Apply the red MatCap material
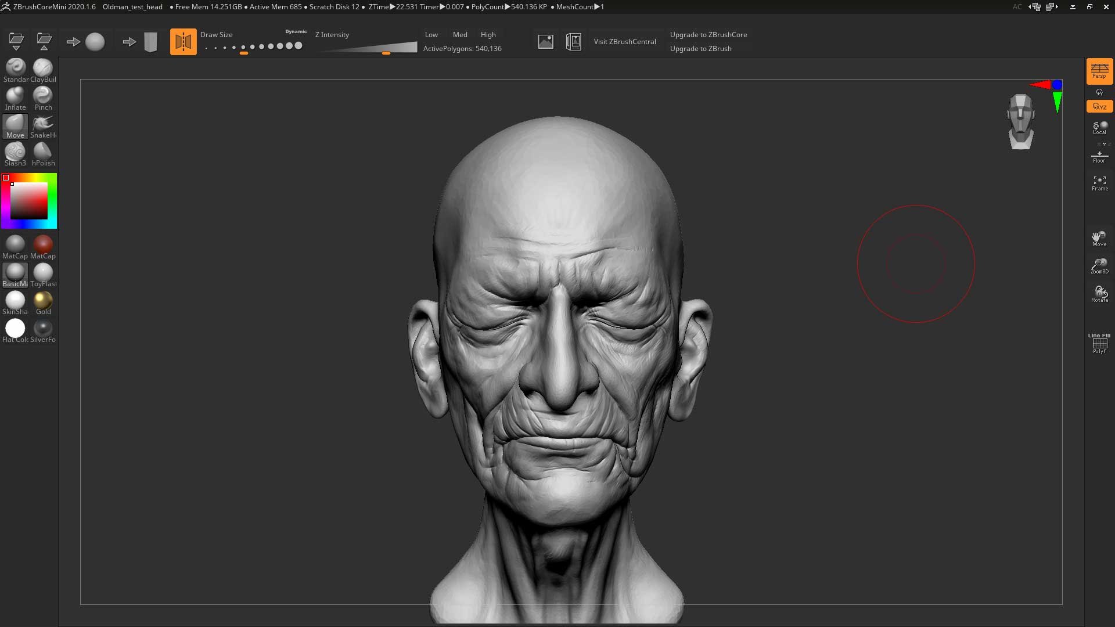This screenshot has height=627, width=1115. pos(43,247)
